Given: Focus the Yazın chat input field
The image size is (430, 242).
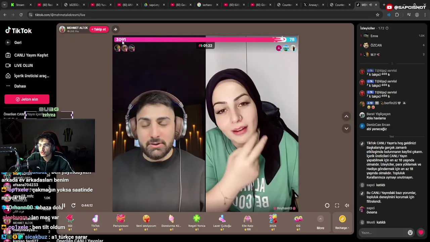Looking at the screenshot, I should click(383, 233).
